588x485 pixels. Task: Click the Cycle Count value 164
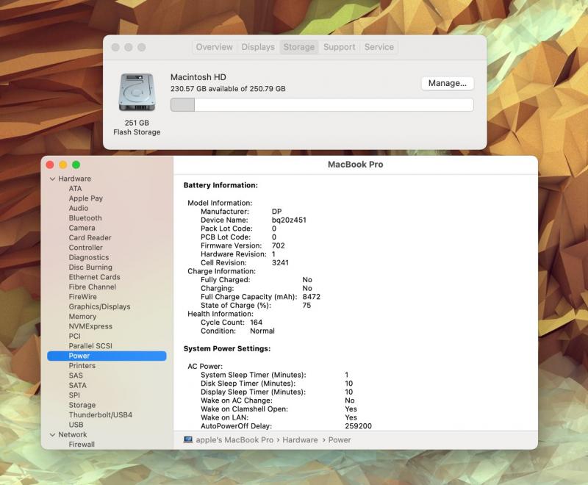(256, 323)
